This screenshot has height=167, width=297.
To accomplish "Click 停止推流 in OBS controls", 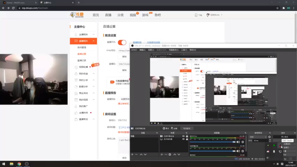I will pyautogui.click(x=284, y=137).
